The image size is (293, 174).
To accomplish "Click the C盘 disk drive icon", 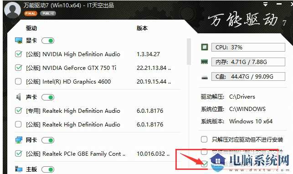I will 205,77.
